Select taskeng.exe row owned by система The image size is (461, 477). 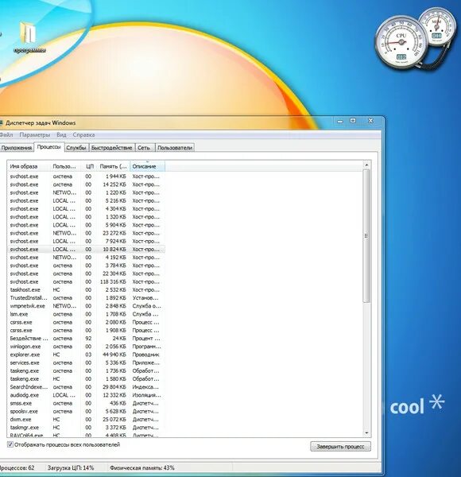[x=86, y=370]
